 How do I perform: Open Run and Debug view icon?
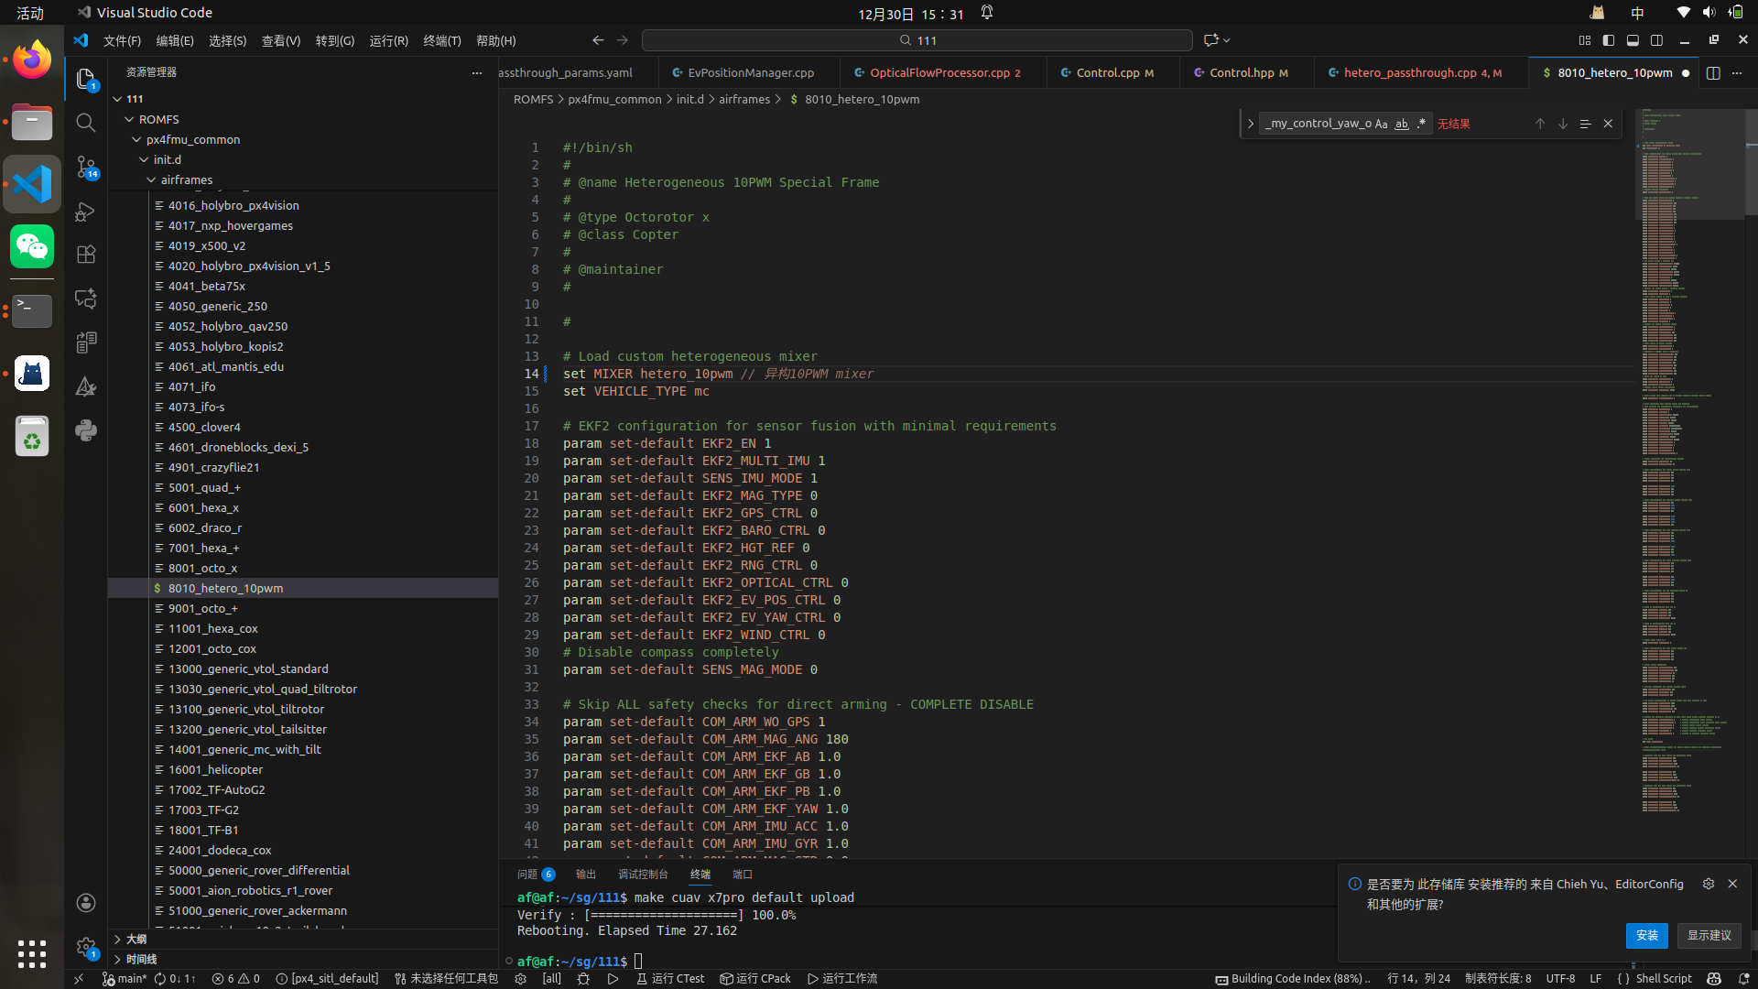pos(86,212)
